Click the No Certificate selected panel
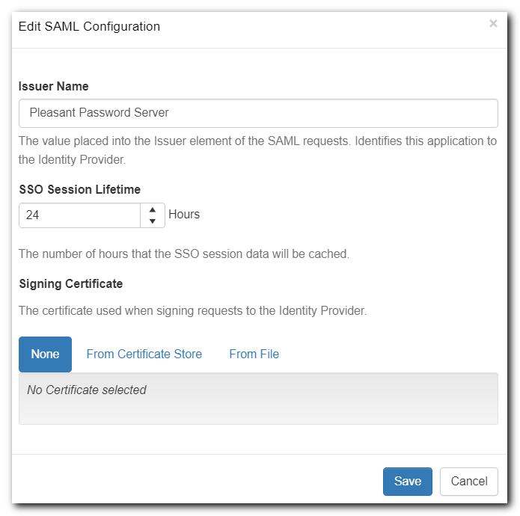The height and width of the screenshot is (516, 520). 258,399
